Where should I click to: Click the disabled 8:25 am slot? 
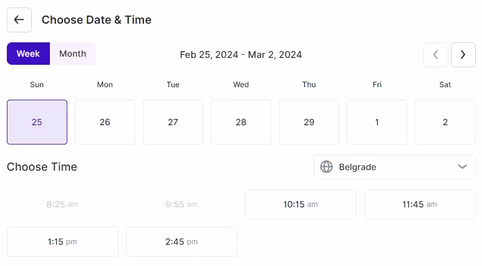click(x=62, y=204)
